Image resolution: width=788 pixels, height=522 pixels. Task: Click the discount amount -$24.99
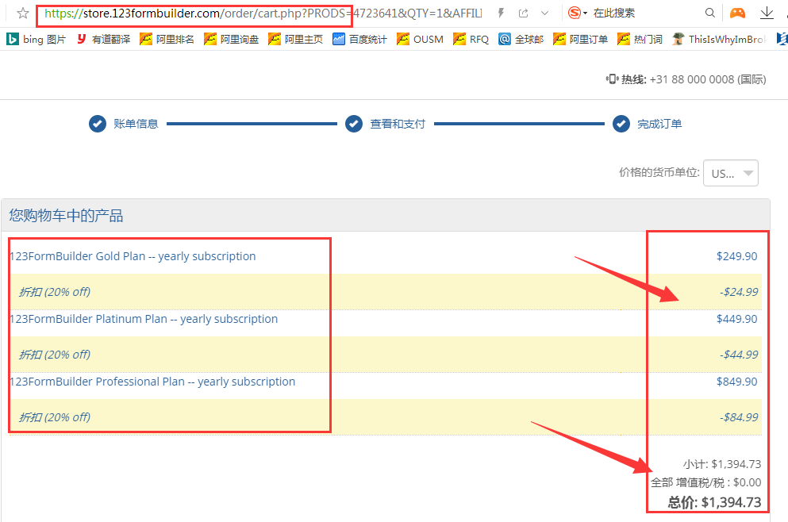[x=739, y=292]
